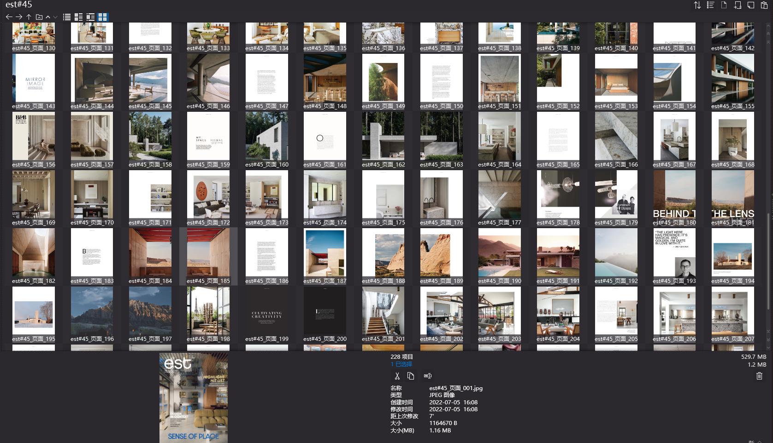Click the folder-with-caret icon in navigation bar
Viewport: 773px width, 443px height.
pos(39,17)
